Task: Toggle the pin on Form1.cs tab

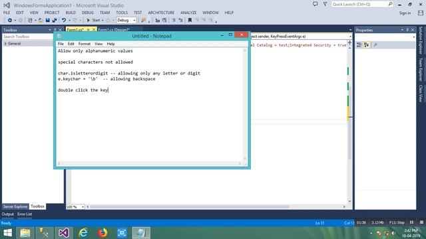Action: coord(88,30)
